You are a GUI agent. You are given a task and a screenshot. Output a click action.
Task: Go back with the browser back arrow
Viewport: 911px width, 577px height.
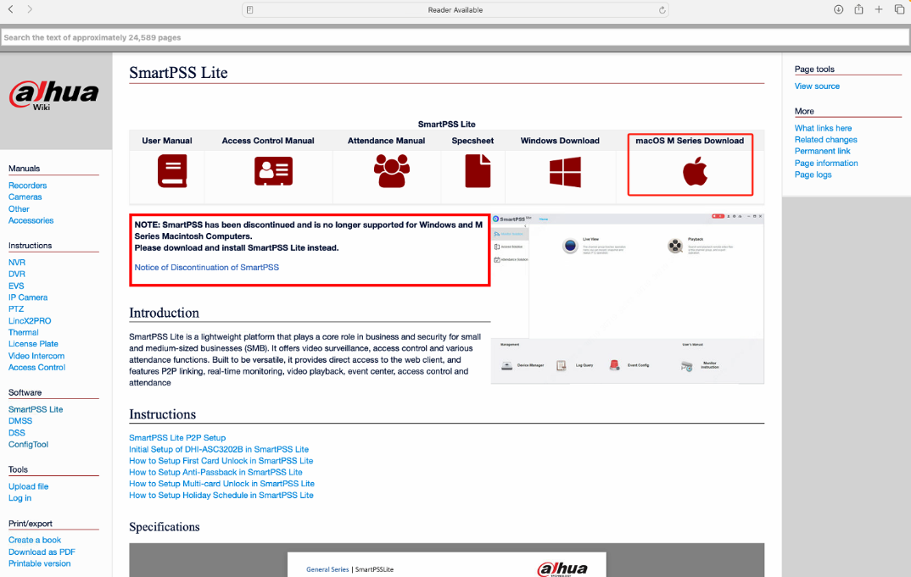pos(11,9)
